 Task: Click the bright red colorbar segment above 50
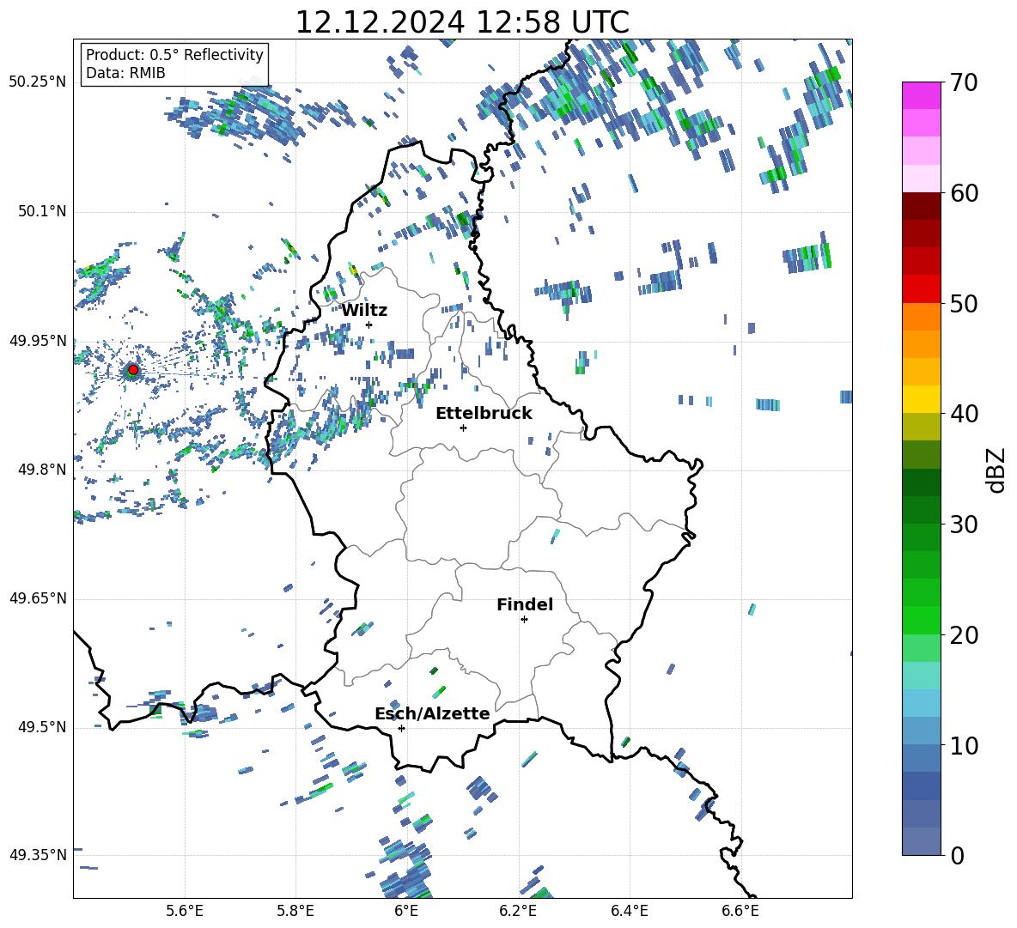921,289
